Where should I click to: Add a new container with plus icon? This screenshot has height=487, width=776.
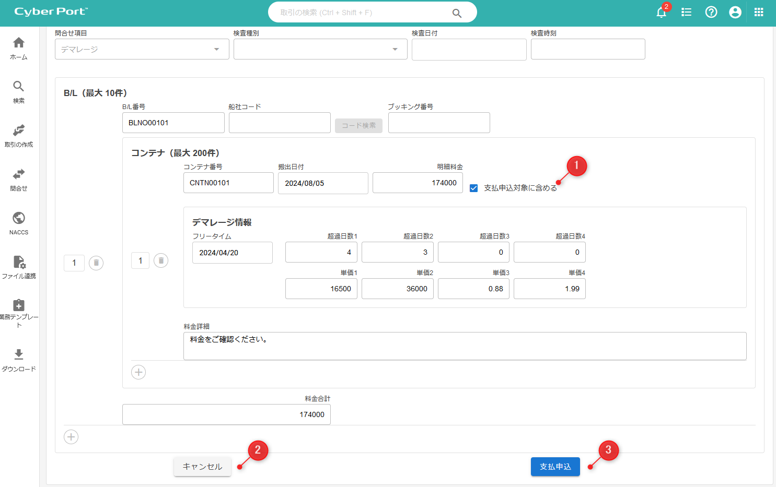(138, 372)
